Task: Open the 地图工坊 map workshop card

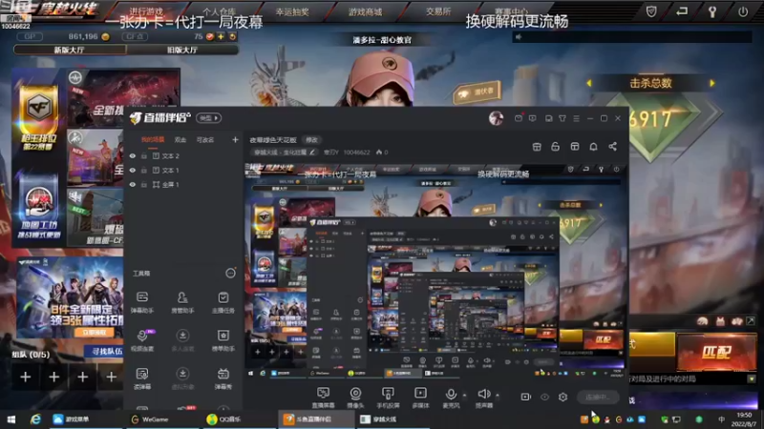Action: click(x=38, y=207)
